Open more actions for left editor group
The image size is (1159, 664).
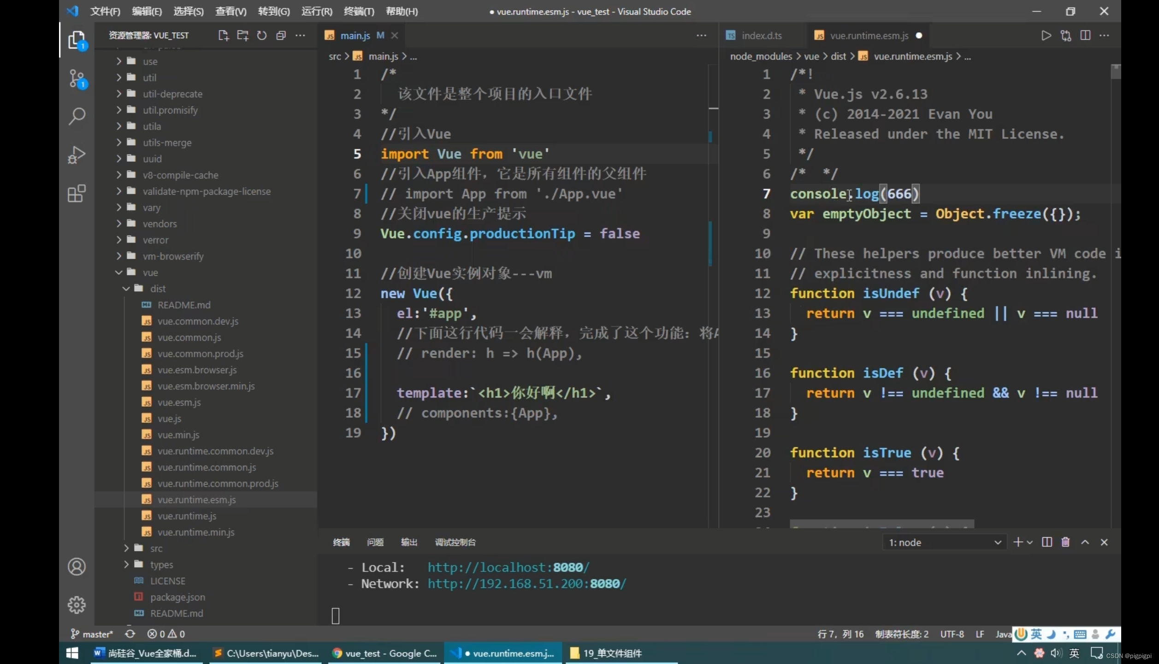(701, 36)
